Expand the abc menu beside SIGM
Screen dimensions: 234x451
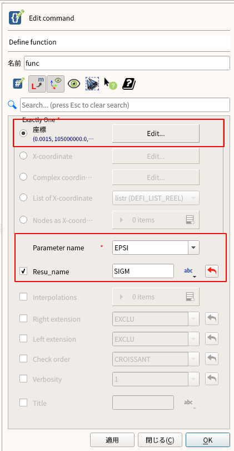tap(188, 272)
